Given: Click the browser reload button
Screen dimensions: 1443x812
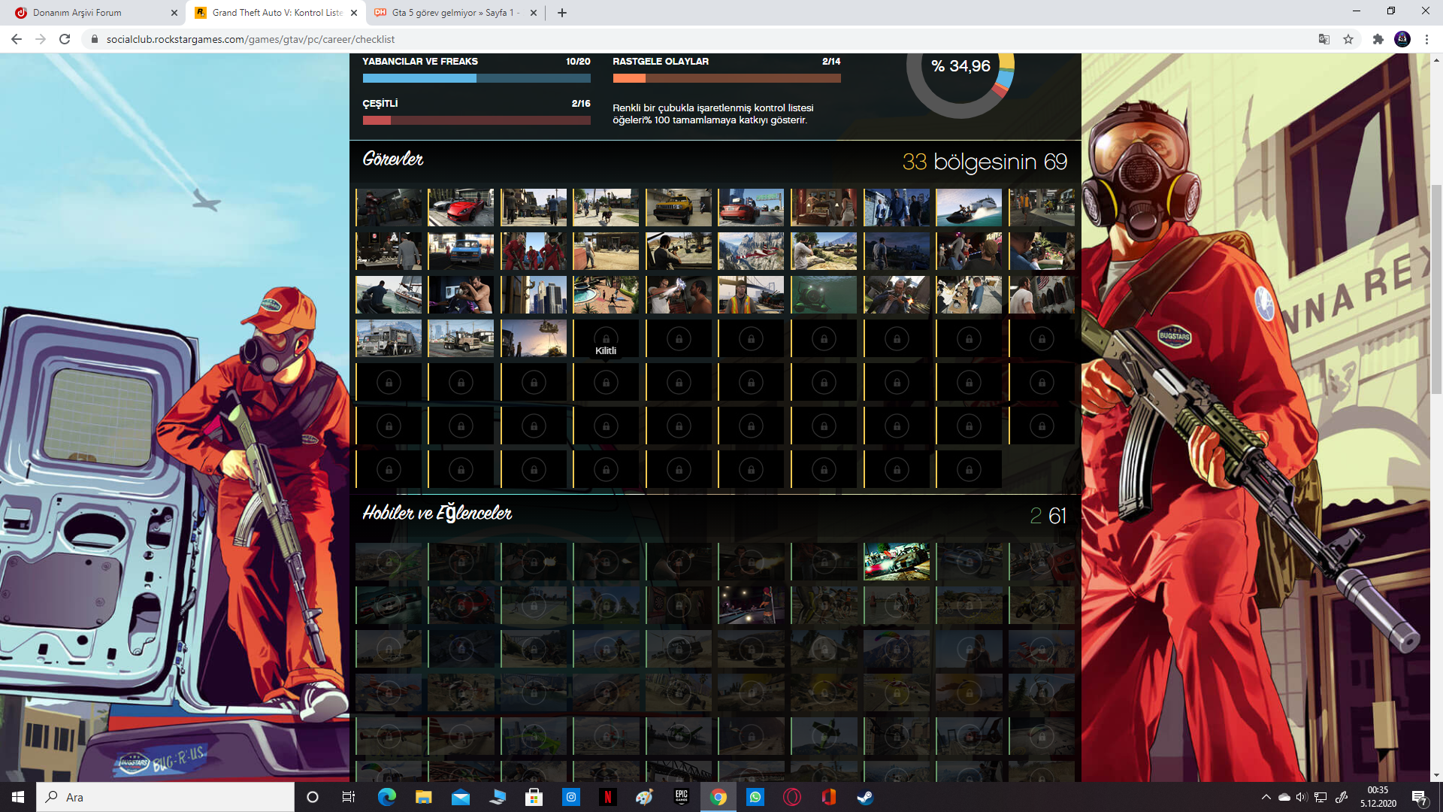Looking at the screenshot, I should (65, 39).
